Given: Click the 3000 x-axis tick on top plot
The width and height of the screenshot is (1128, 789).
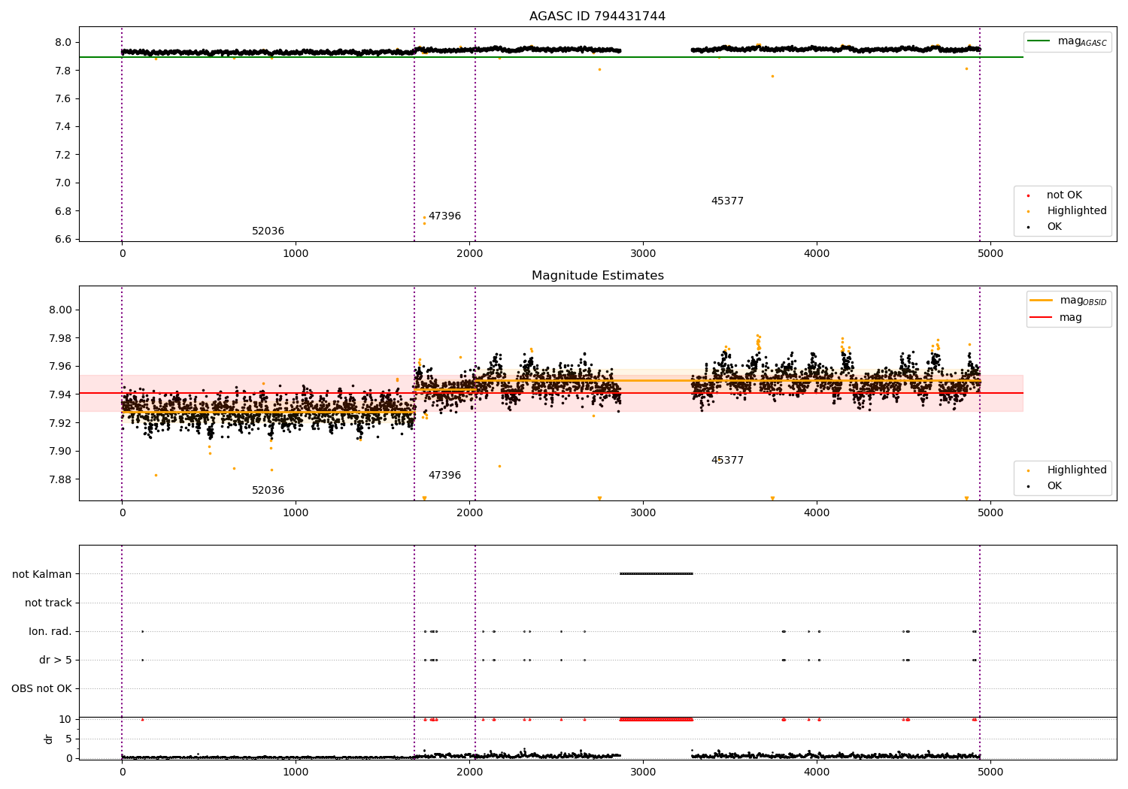Looking at the screenshot, I should click(643, 253).
